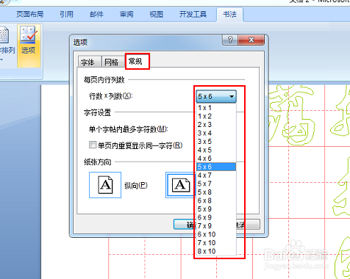350x279 pixels.
Task: Choose 3 x 4 from dropdown list
Action: [216, 133]
